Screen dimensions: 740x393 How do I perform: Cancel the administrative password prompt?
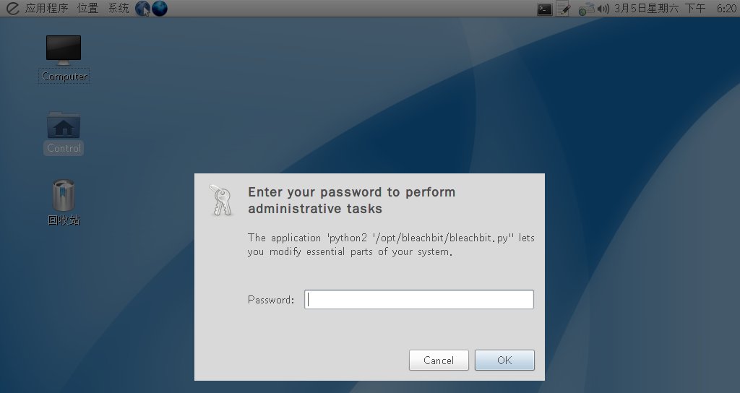pos(439,360)
